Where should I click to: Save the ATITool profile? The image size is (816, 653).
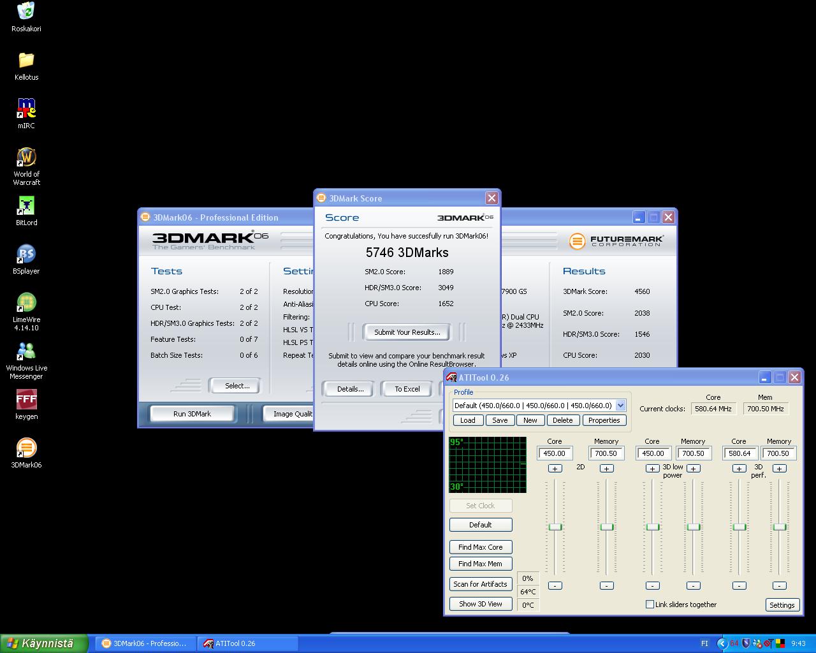pos(500,420)
